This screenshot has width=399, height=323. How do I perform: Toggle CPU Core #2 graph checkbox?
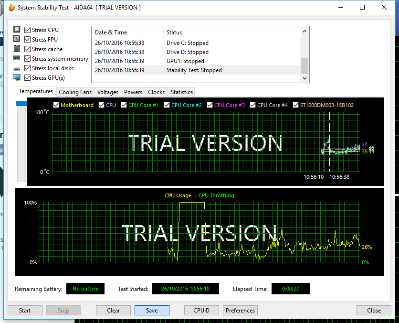click(x=167, y=105)
